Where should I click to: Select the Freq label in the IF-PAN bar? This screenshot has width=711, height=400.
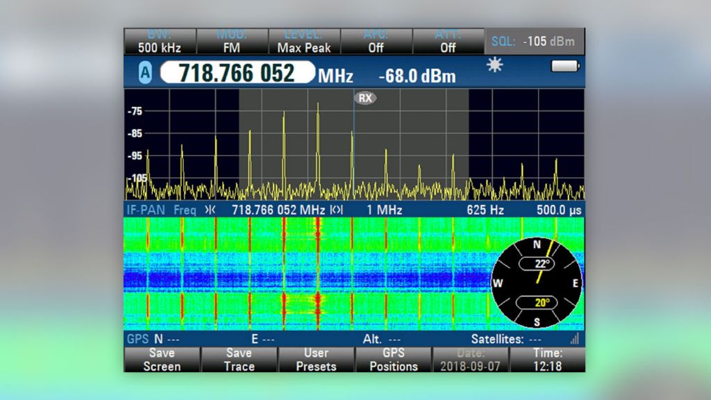click(x=184, y=210)
